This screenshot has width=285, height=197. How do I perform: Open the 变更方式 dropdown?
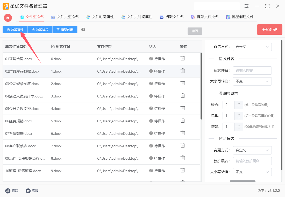[252, 150]
